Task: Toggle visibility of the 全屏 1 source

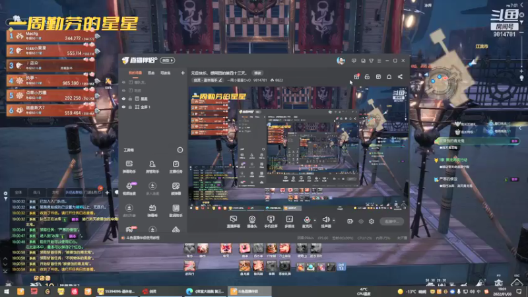Action: tap(123, 107)
